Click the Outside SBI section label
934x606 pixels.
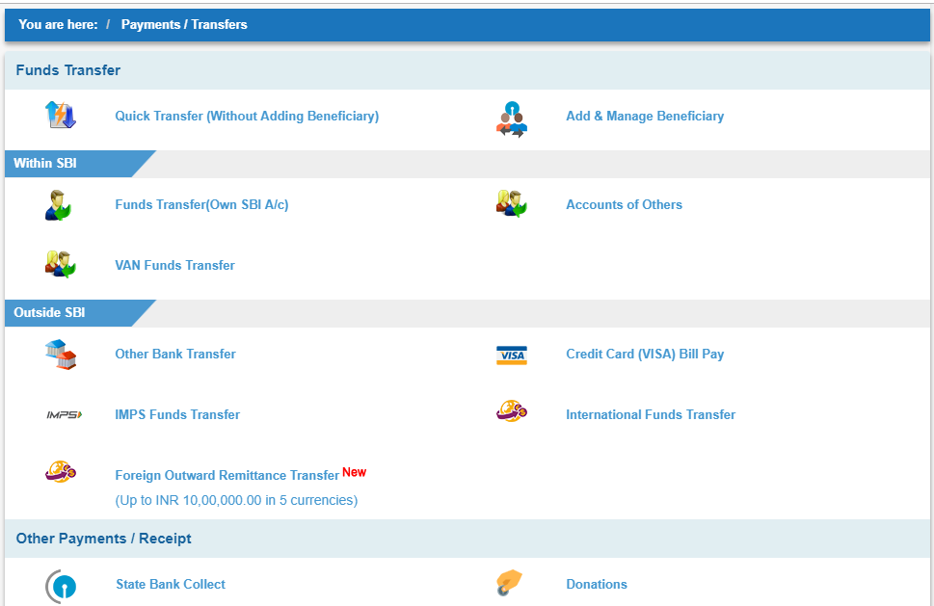(x=49, y=312)
